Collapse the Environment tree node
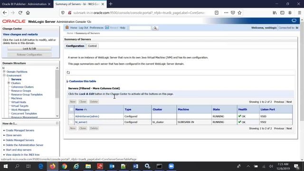This screenshot has width=304, height=171. click(4, 75)
